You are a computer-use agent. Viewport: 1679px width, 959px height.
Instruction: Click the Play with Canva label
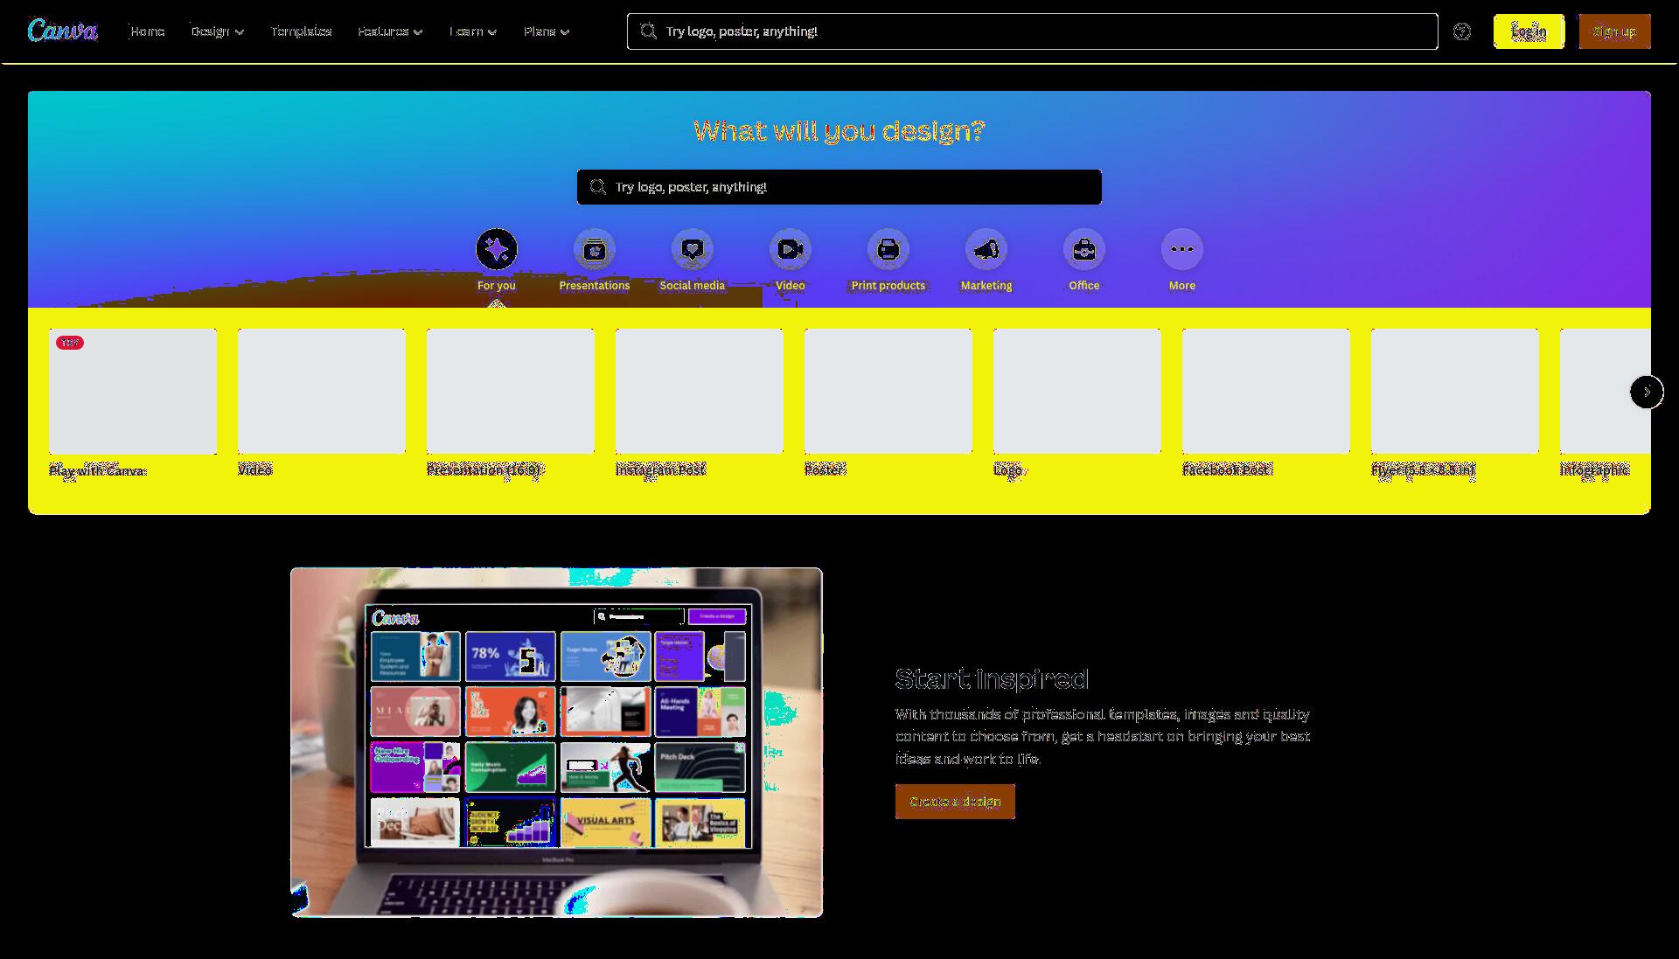97,471
